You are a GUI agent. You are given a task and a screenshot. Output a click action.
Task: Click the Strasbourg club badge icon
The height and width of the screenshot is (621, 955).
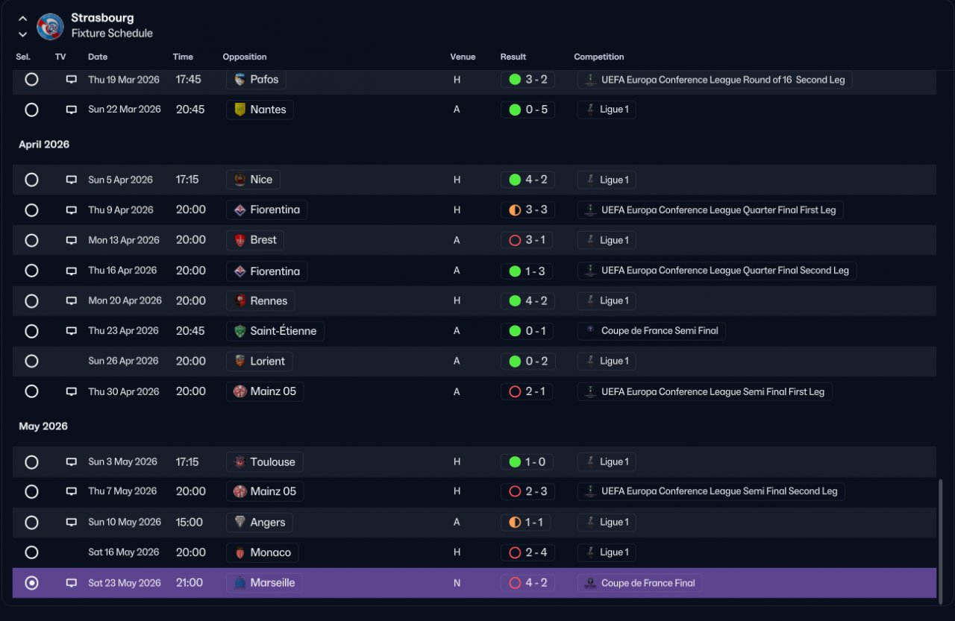point(50,26)
